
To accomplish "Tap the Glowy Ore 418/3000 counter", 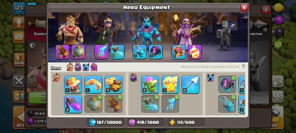I will [145, 122].
